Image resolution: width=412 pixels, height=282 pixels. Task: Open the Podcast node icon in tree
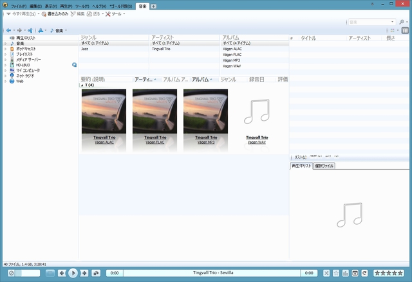[12, 49]
